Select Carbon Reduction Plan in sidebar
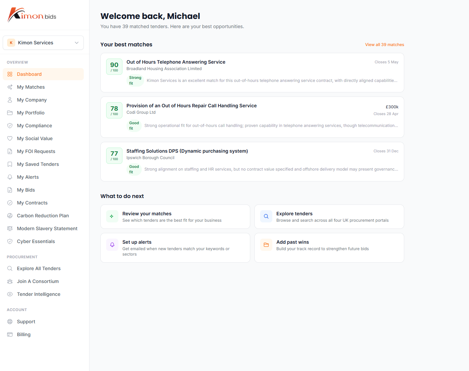The width and height of the screenshot is (469, 371). pyautogui.click(x=43, y=216)
